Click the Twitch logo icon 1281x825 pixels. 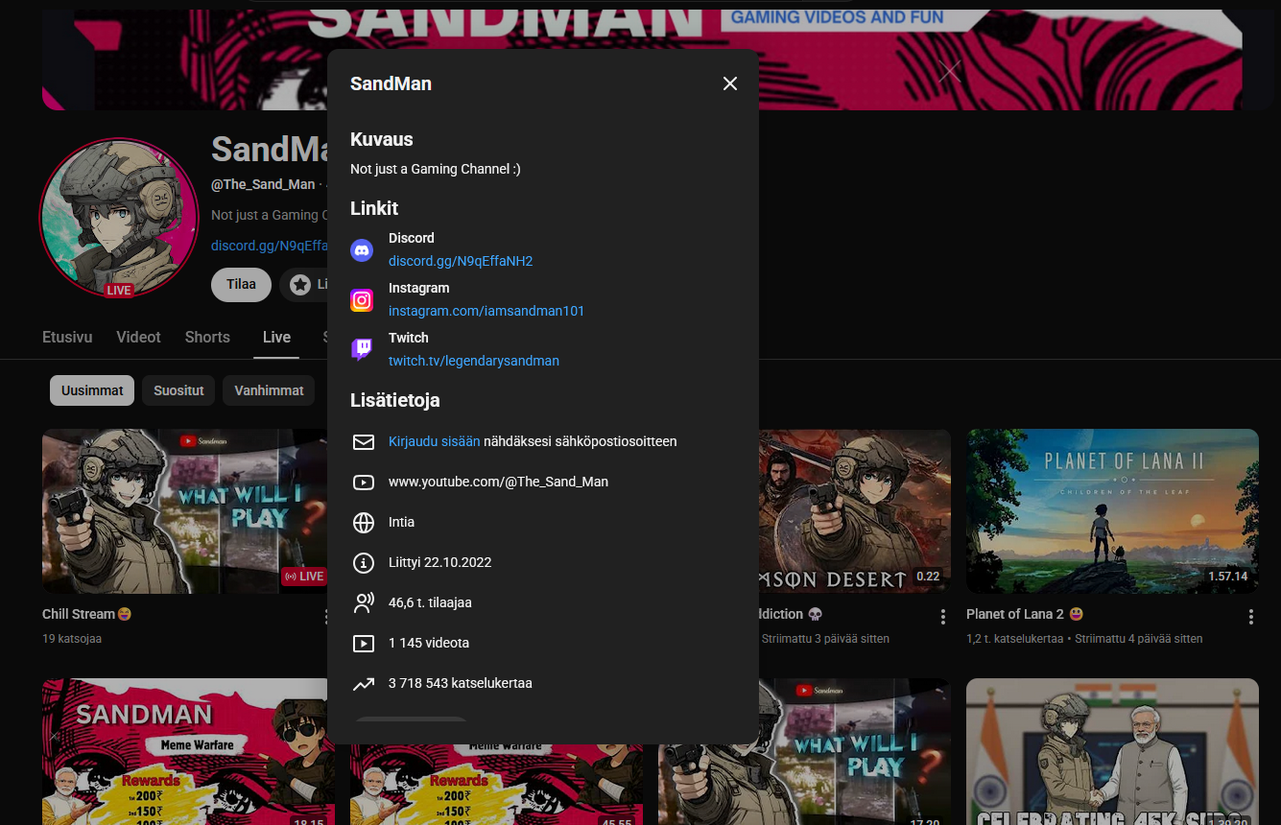(362, 350)
